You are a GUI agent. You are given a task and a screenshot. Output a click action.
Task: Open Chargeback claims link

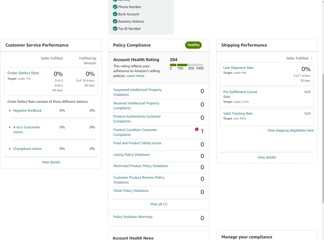(27, 149)
